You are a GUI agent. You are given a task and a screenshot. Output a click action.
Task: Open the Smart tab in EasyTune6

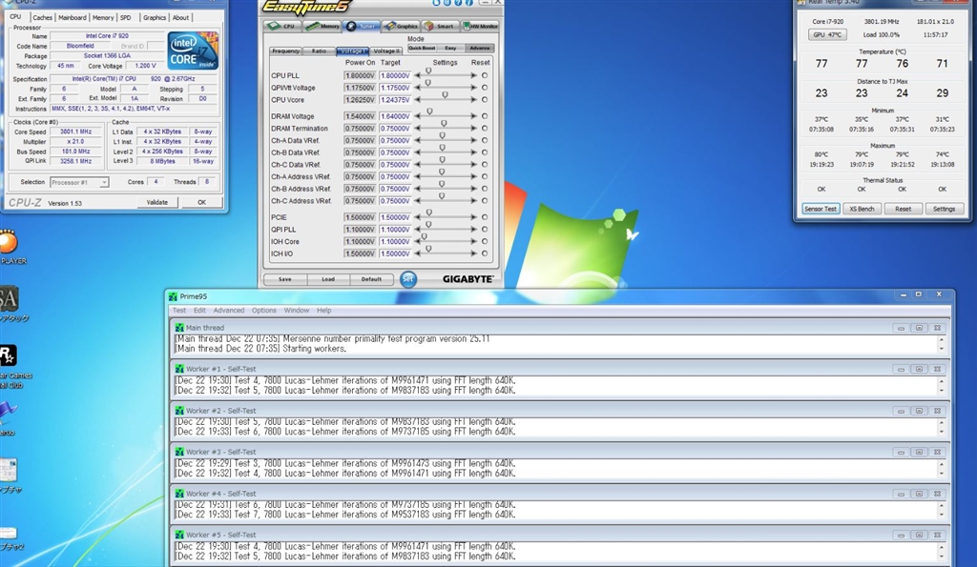(440, 26)
